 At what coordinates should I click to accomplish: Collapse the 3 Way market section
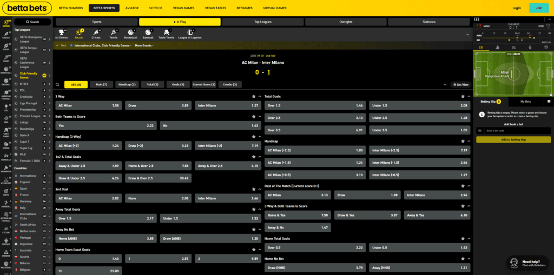(260, 96)
